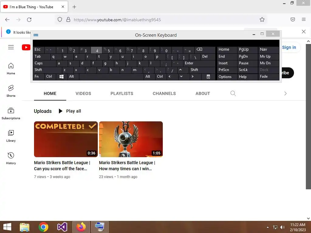
Task: Click the Windows logo key on On-Screen Keyboard
Action: 61,77
